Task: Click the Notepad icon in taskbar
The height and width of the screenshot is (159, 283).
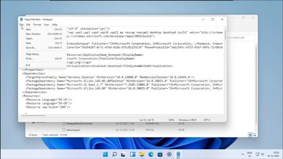Action: [x=178, y=154]
